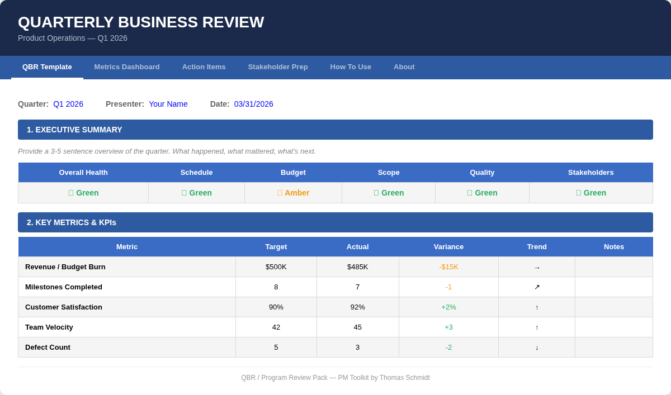This screenshot has height=395, width=671.
Task: Select the up trend arrow for Customer Satisfaction
Action: [x=536, y=307]
